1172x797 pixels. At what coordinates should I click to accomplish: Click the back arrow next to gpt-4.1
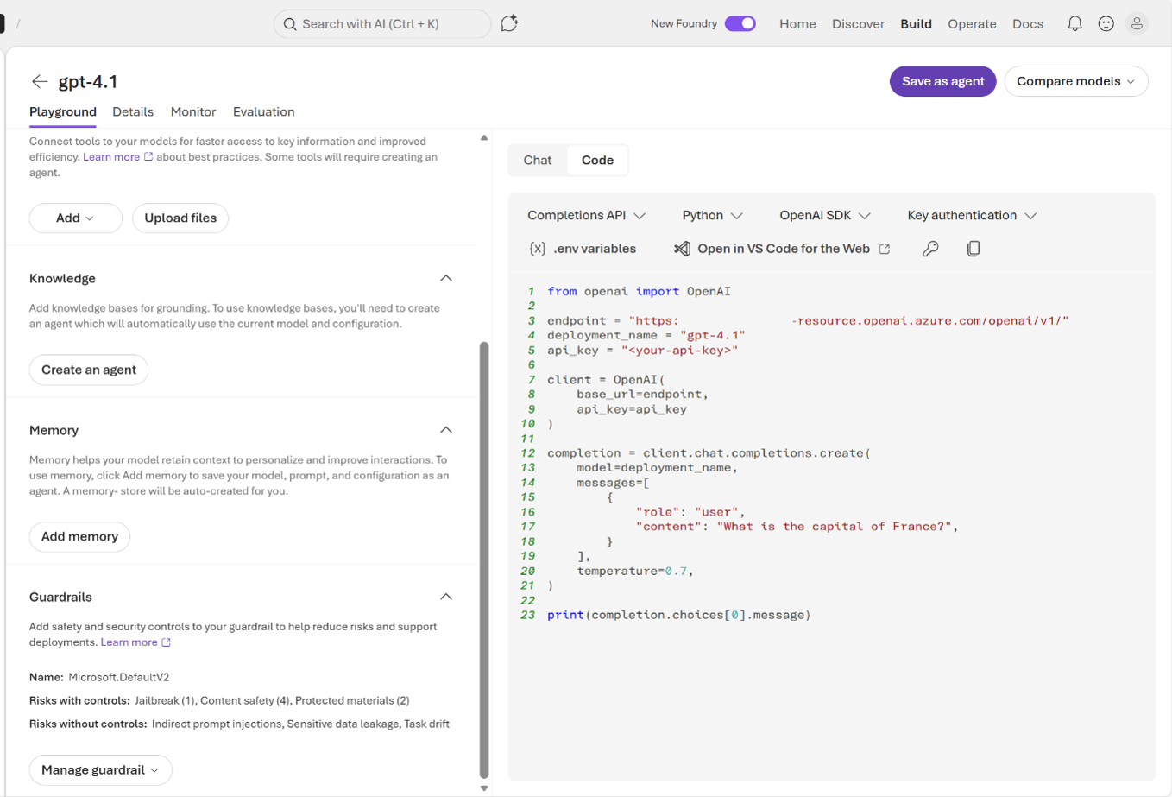40,81
